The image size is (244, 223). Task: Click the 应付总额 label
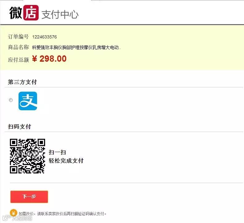18,60
